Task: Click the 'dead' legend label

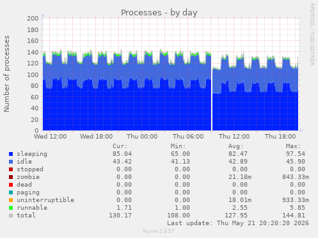Action: [x=24, y=185]
